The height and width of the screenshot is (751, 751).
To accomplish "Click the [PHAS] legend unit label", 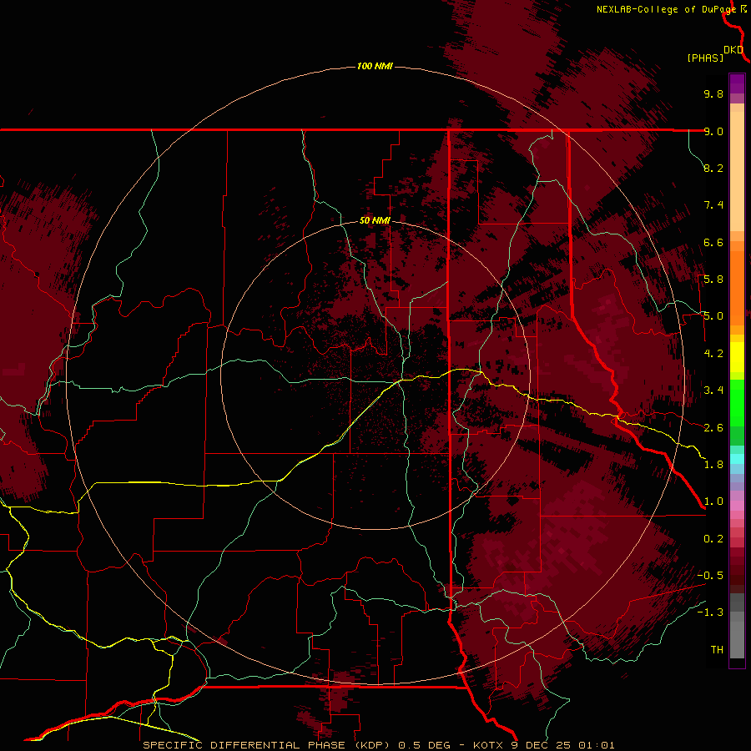I will 705,58.
